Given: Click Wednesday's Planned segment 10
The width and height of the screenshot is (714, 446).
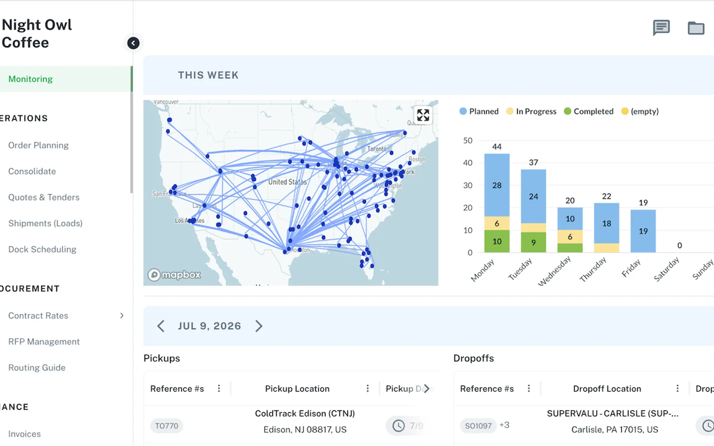Looking at the screenshot, I should pos(570,219).
